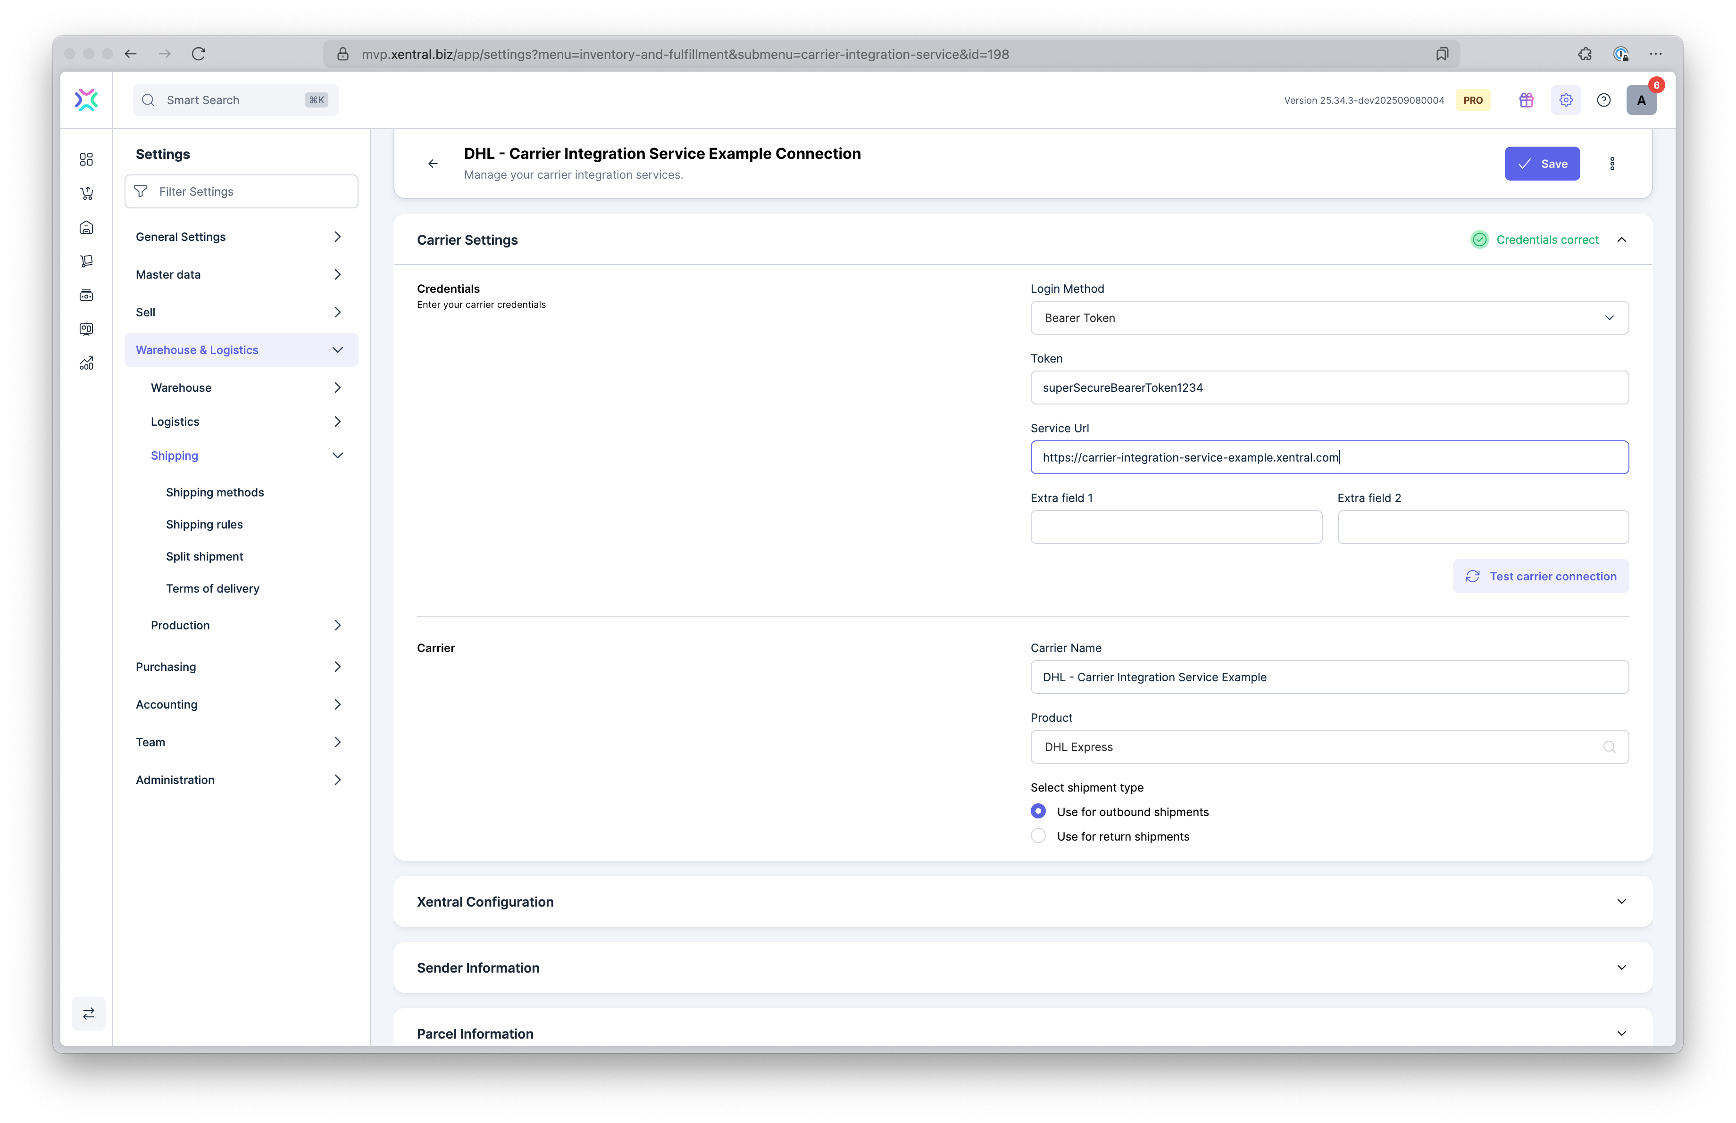The width and height of the screenshot is (1736, 1123).
Task: Click the search icon in Product field
Action: (x=1609, y=746)
